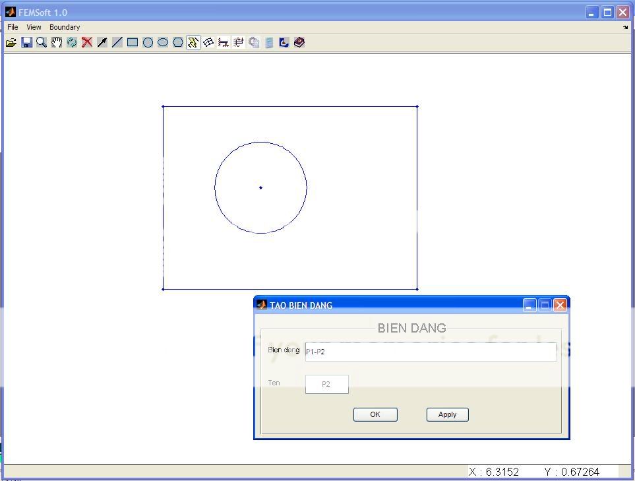Select the circle drawing tool
Image resolution: width=635 pixels, height=481 pixels.
(x=148, y=43)
